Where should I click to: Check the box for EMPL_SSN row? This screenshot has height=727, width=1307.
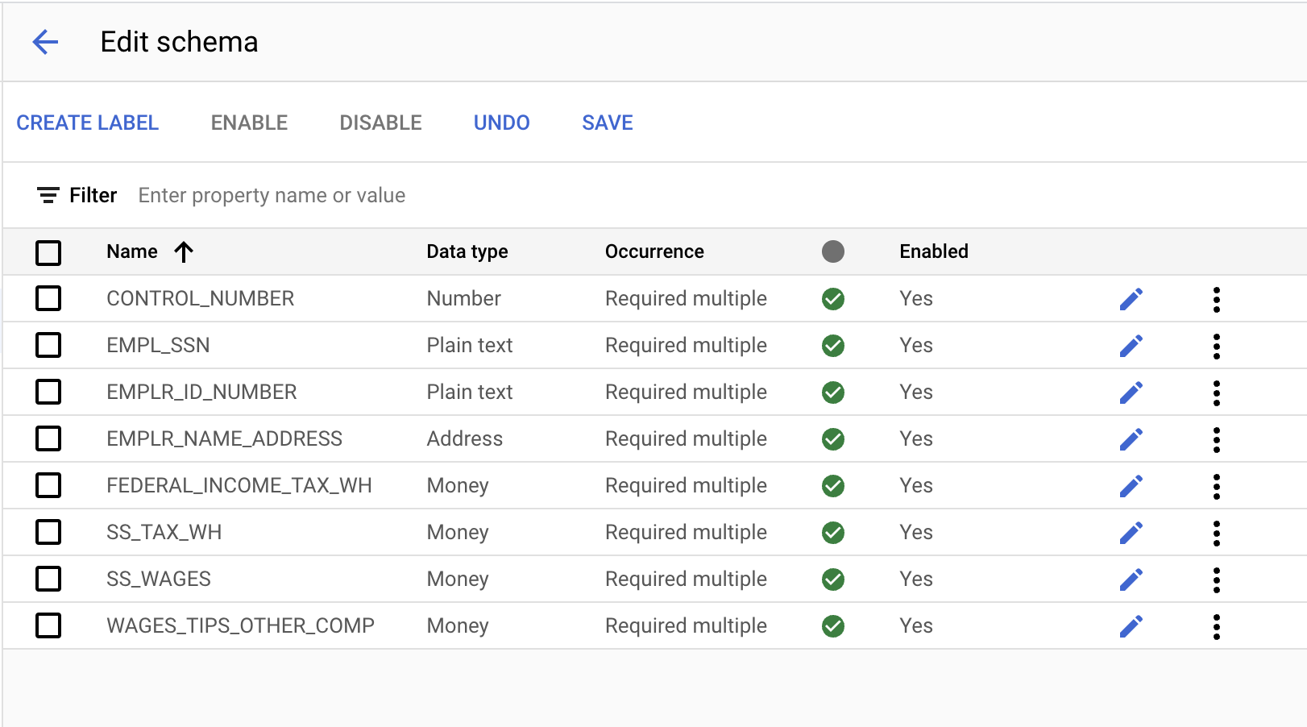48,345
